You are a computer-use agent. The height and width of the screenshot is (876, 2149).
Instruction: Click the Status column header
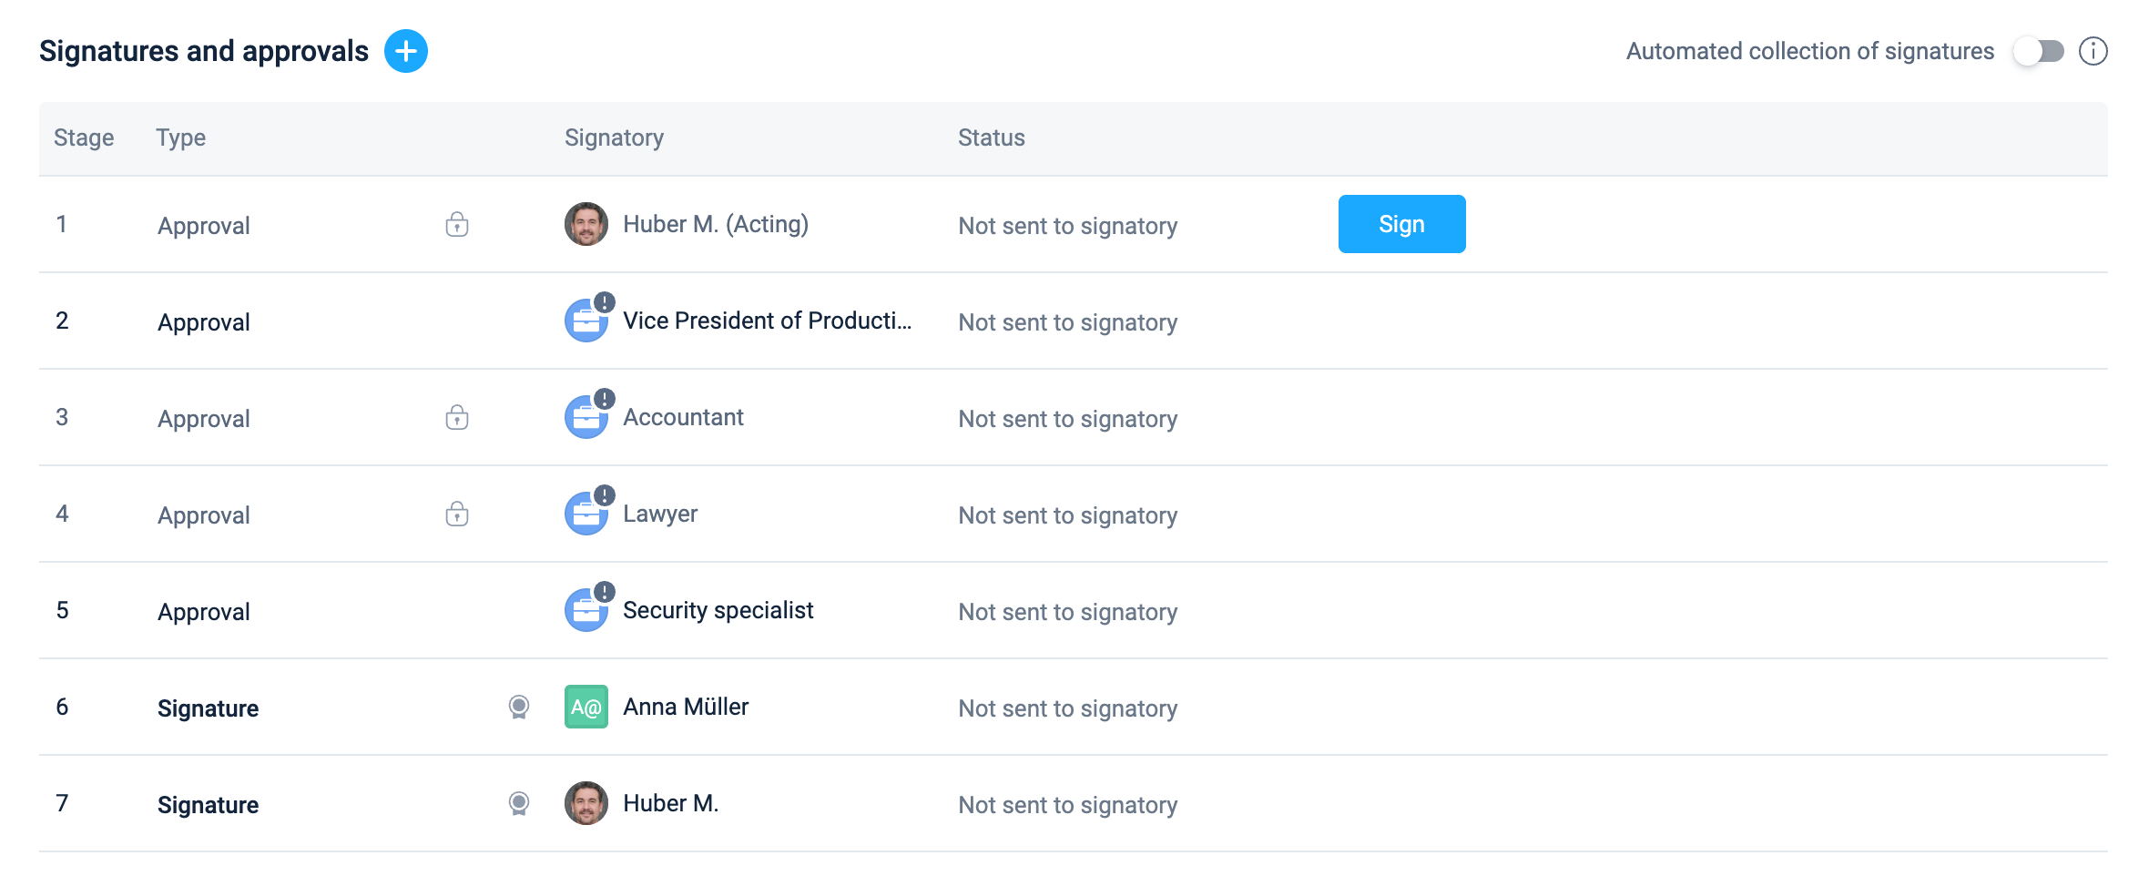pyautogui.click(x=991, y=138)
